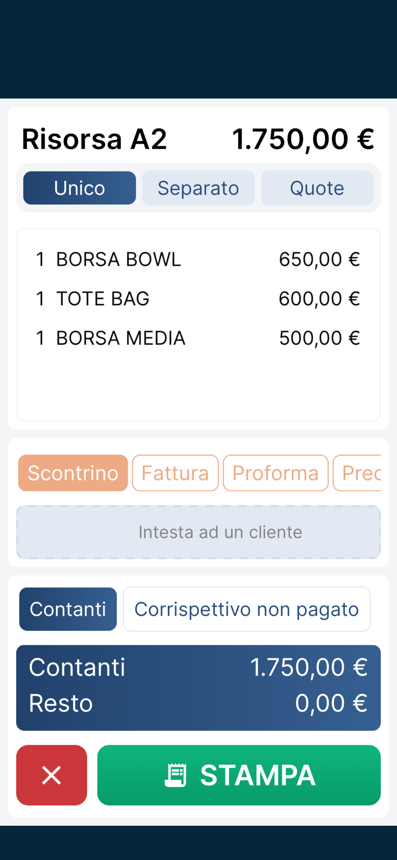Select the TOTE BAG line item
Screen dimensions: 397x860
click(198, 298)
